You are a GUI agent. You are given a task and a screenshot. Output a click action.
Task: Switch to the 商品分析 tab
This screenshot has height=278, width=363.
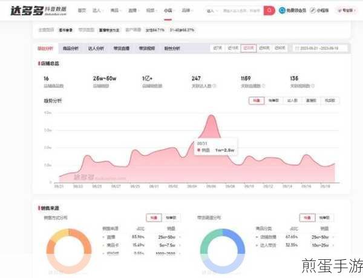[x=71, y=48]
